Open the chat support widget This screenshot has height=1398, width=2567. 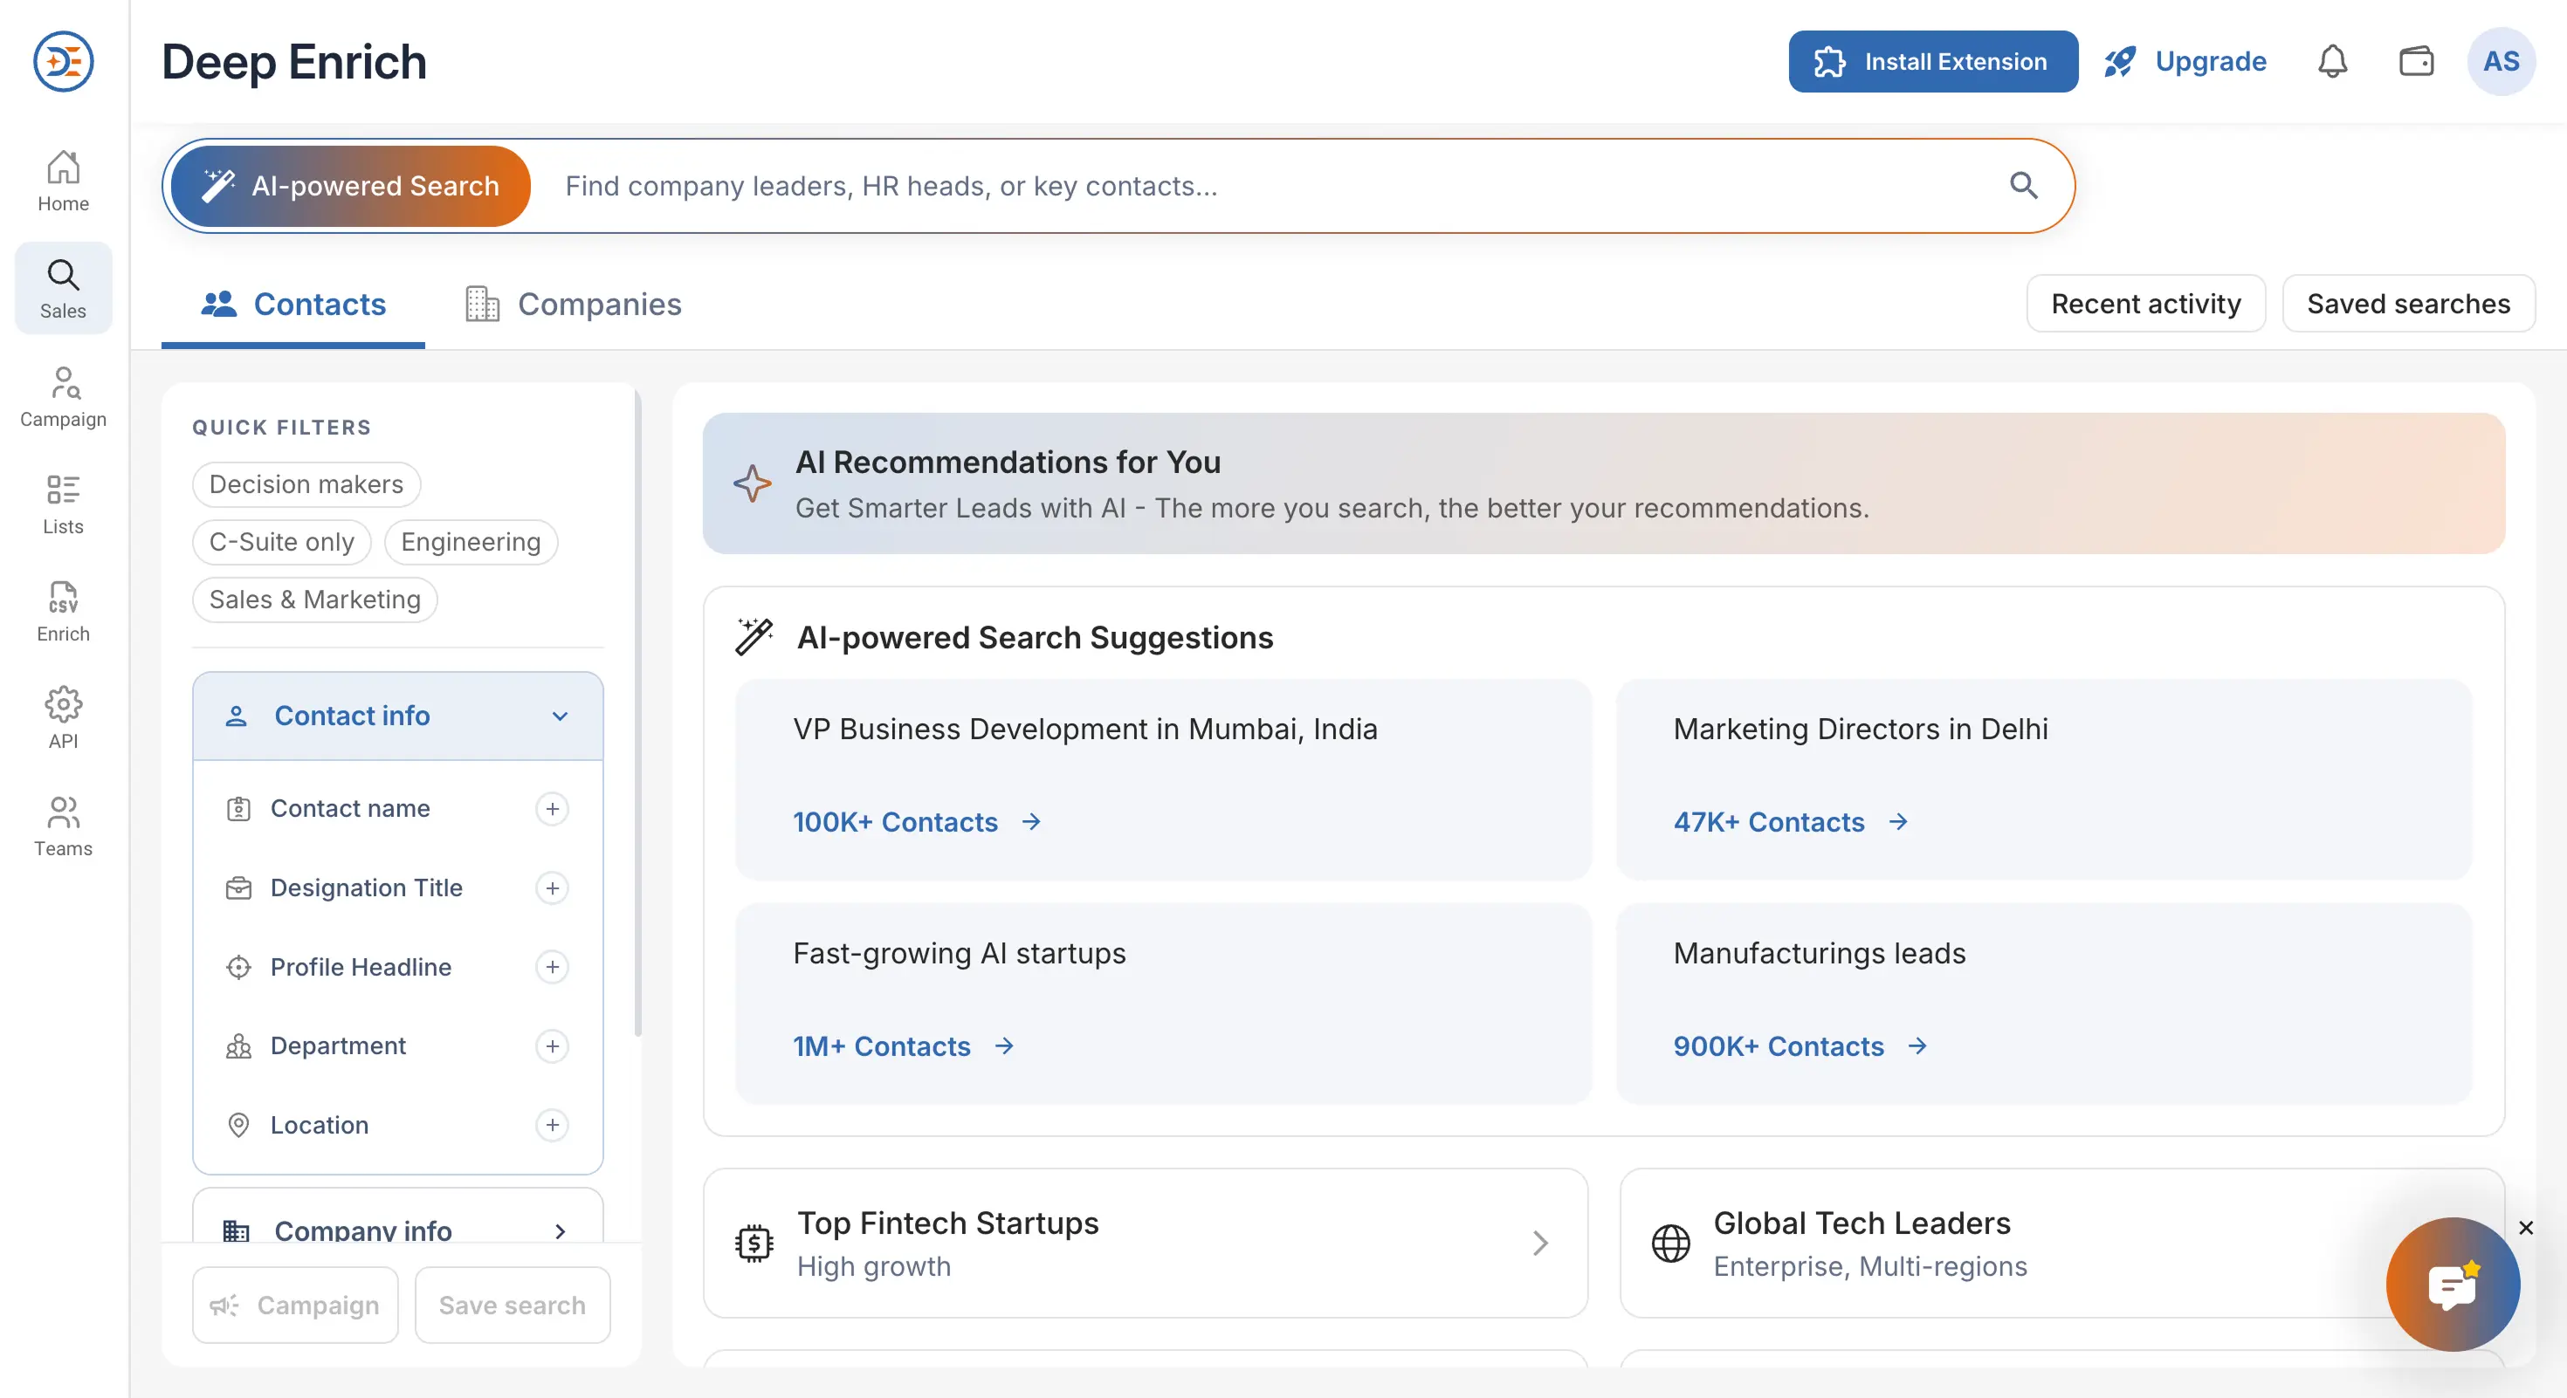pos(2453,1284)
